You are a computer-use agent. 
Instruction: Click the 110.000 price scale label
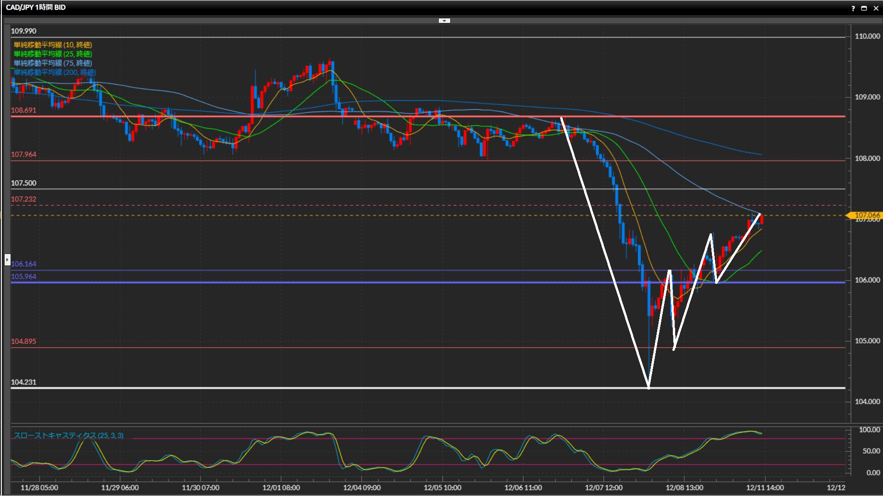click(867, 36)
